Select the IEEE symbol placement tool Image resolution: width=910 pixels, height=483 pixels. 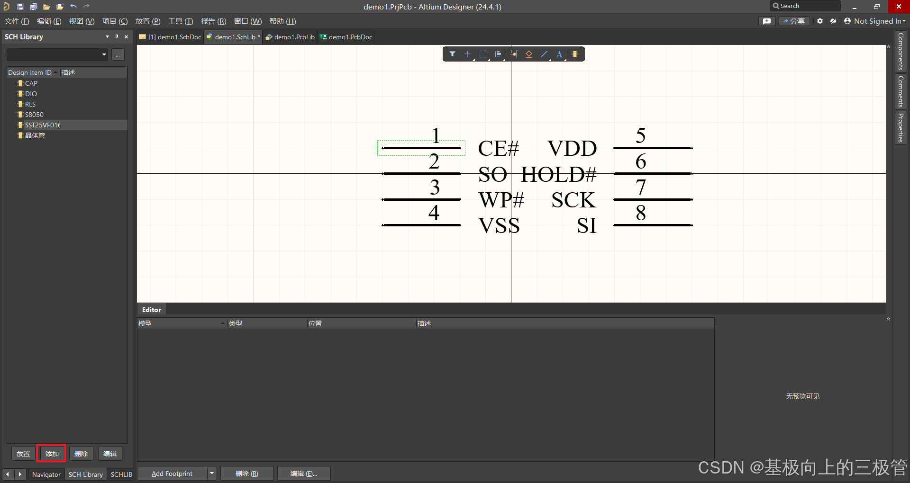point(529,54)
